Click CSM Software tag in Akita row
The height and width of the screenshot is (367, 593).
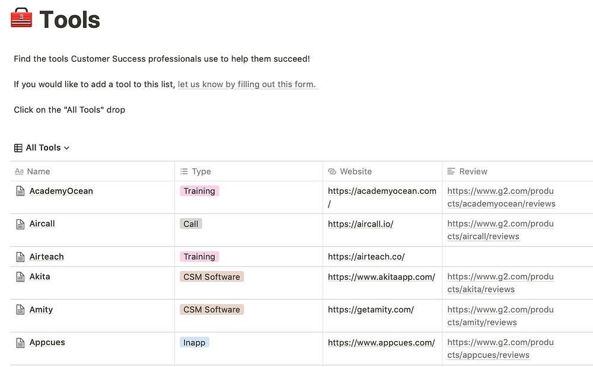coord(212,277)
